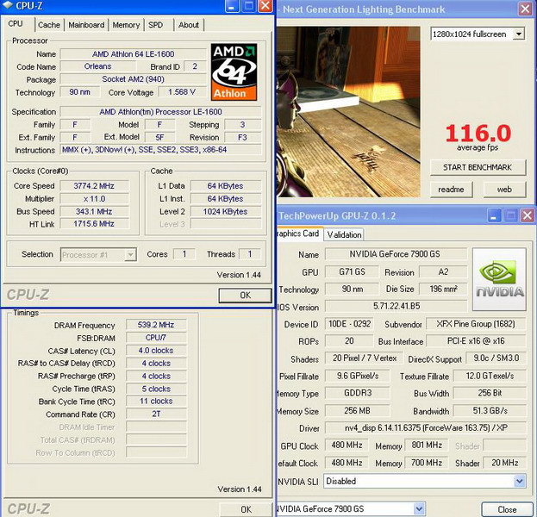This screenshot has width=537, height=517.
Task: Click the NVIDIA logo in GPU-Z
Action: [499, 279]
